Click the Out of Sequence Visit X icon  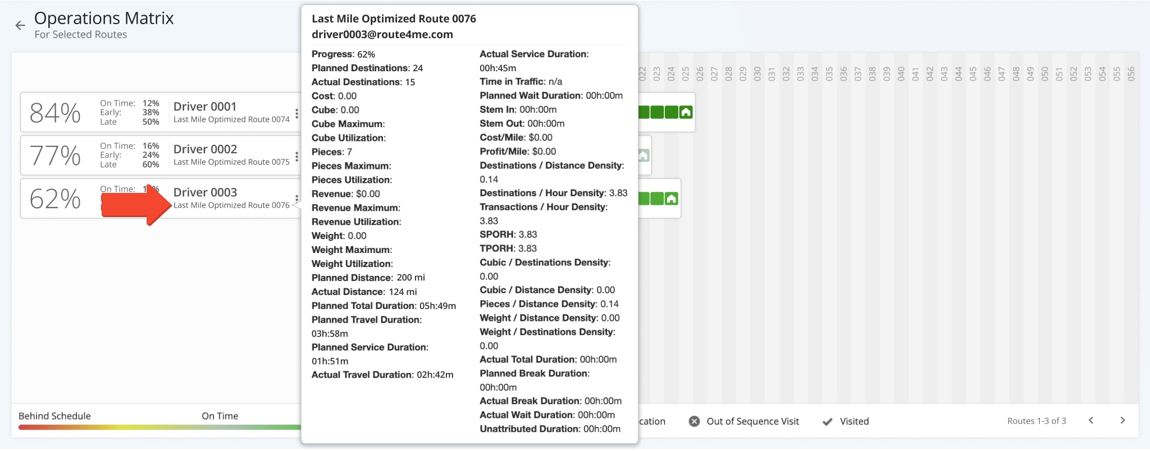695,421
